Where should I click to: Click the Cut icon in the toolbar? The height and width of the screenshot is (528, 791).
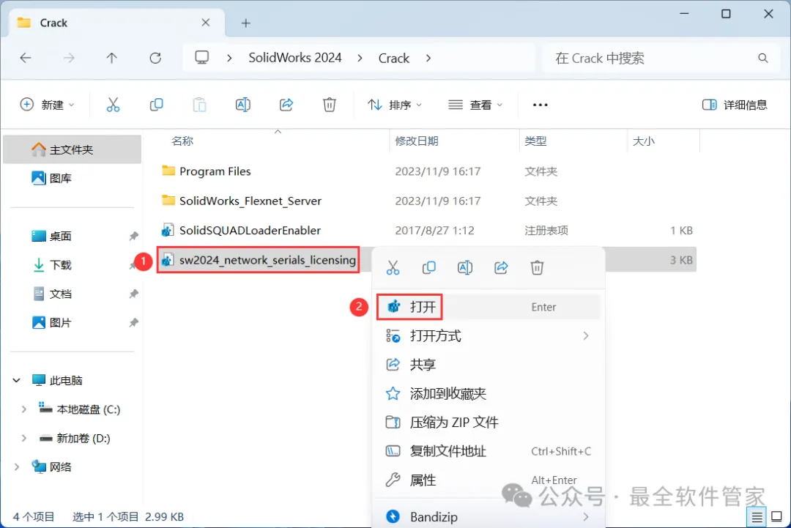113,105
